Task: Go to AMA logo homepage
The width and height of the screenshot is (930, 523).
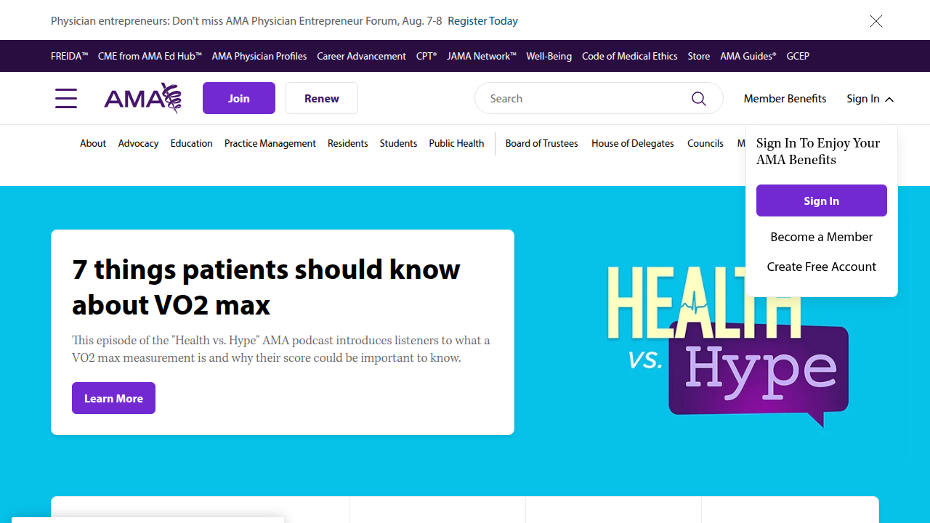Action: [142, 98]
